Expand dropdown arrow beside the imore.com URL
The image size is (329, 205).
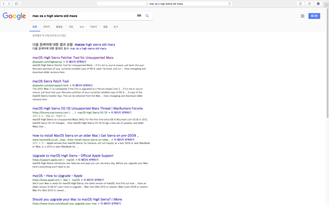(x=98, y=203)
